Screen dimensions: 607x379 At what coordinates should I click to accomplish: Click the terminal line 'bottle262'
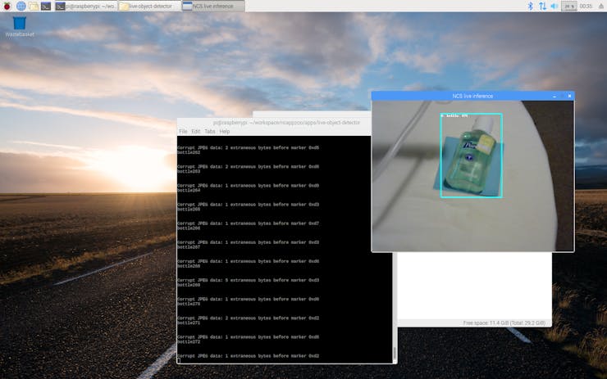point(189,152)
